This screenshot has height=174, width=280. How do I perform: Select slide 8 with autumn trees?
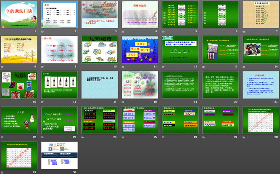19,50
